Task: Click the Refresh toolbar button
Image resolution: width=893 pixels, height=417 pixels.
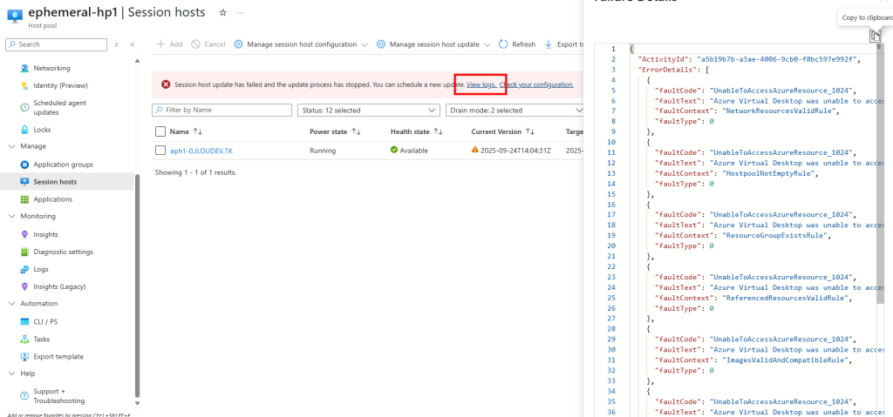Action: pyautogui.click(x=517, y=44)
